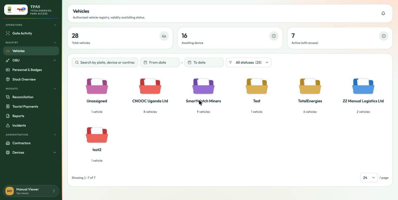Click the test2 folder name
The height and width of the screenshot is (200, 398).
97,150
